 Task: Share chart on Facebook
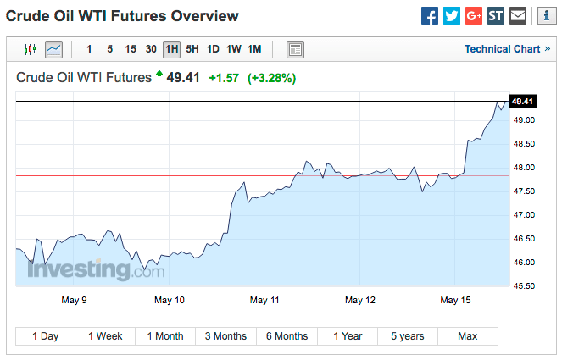(x=430, y=15)
